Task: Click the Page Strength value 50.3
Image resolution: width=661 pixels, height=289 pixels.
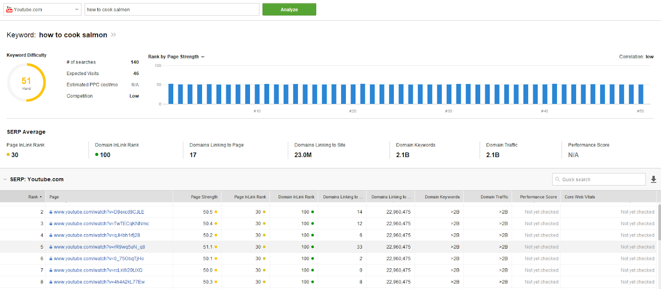Action: pyautogui.click(x=208, y=282)
